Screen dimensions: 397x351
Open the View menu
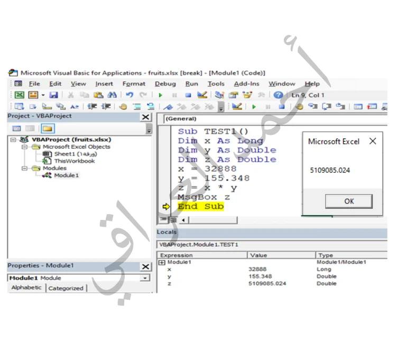pyautogui.click(x=78, y=84)
